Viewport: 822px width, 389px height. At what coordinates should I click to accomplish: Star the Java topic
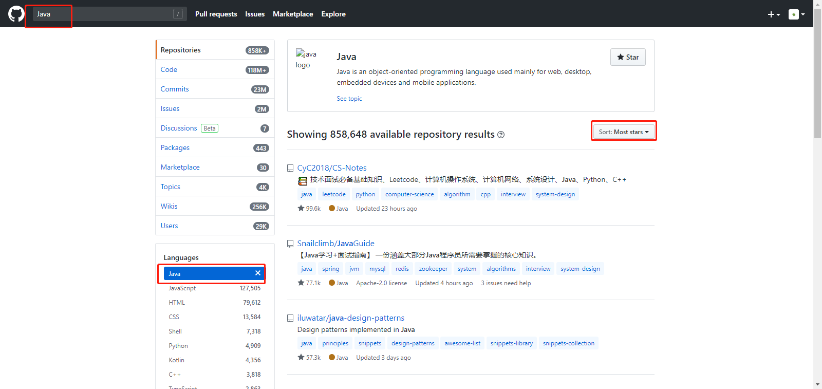(628, 57)
